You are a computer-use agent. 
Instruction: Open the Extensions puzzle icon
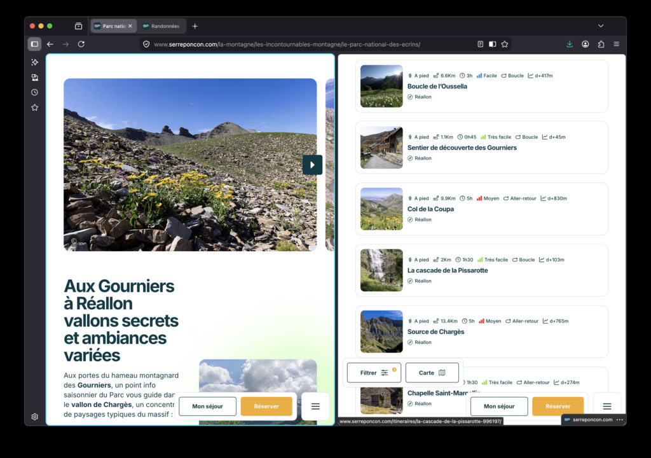click(601, 44)
